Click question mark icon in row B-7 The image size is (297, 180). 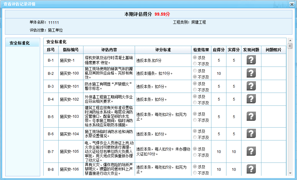pos(251,151)
